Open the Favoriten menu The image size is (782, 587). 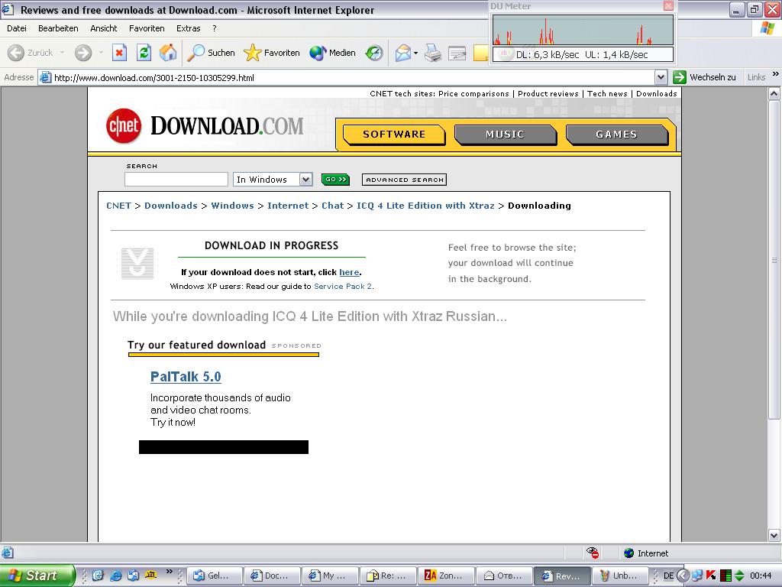point(147,28)
